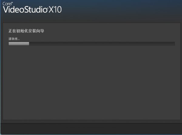Screen dimensions: 182x135
Task: Click the X10 version label
Action: (55, 9)
